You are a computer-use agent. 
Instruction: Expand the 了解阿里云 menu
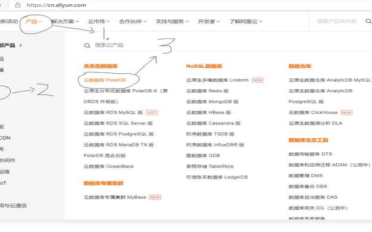click(246, 21)
